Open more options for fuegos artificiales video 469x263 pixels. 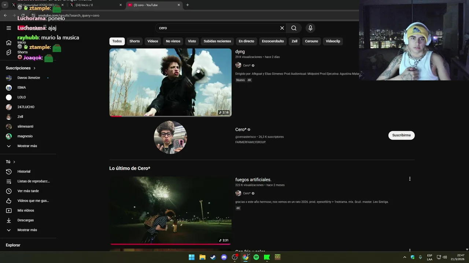point(410,179)
